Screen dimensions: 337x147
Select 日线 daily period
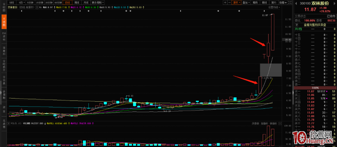(67, 2)
